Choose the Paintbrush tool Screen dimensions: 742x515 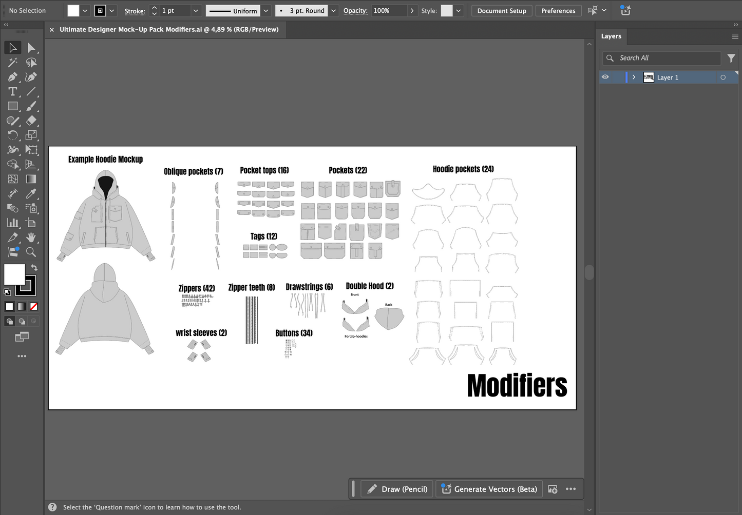pos(31,106)
